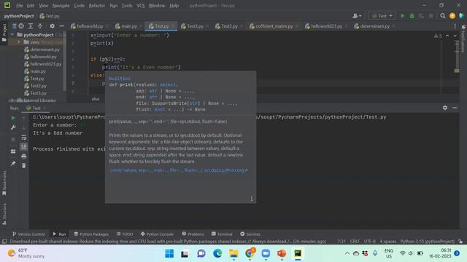Open Run panel gear settings
467x262 pixels.
click(445, 108)
